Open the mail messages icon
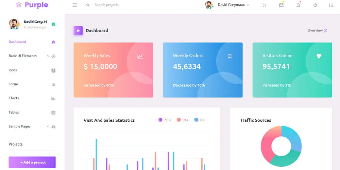Screen dimensions: 340x170 281,5
